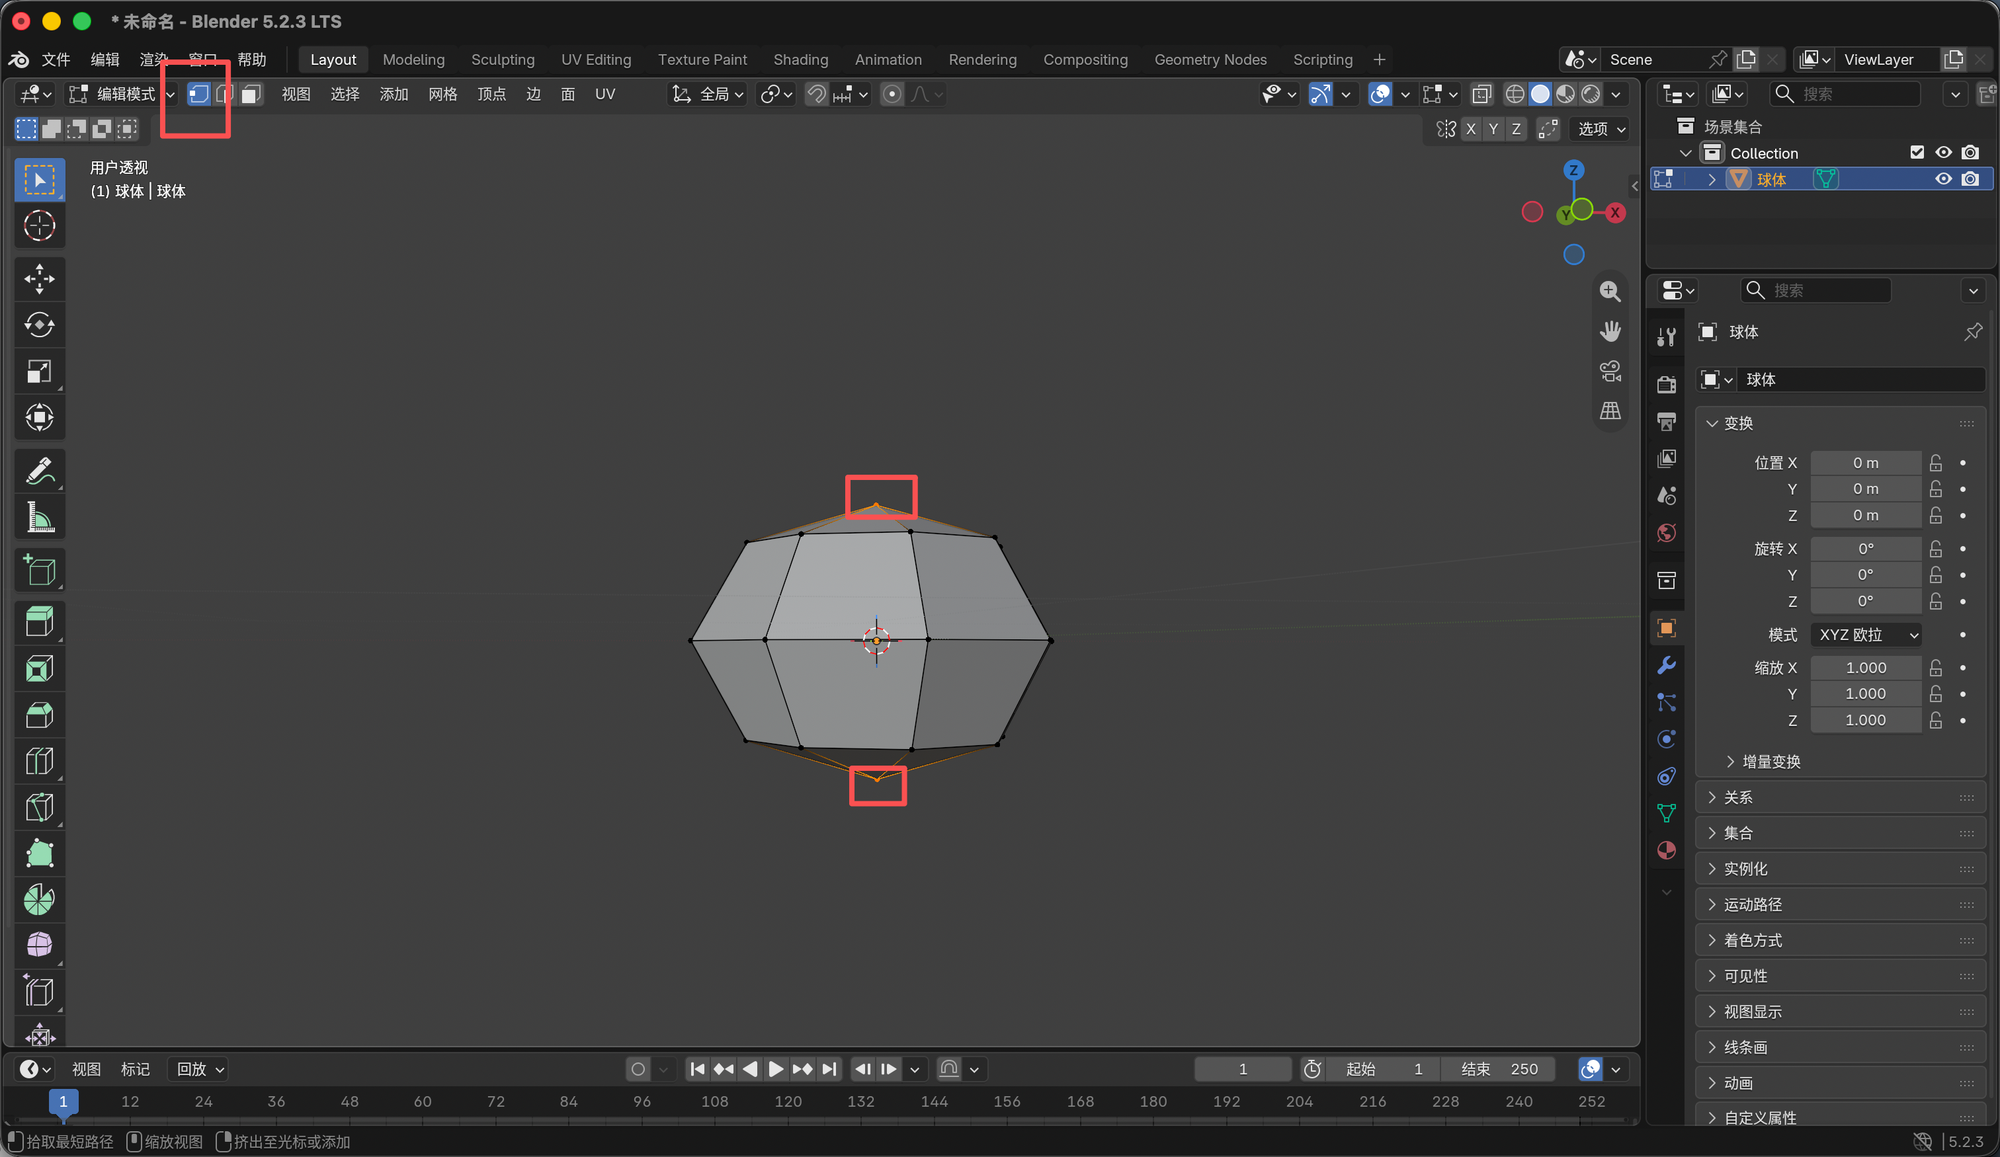Open the Material properties tab
The width and height of the screenshot is (2000, 1157).
coord(1666,850)
